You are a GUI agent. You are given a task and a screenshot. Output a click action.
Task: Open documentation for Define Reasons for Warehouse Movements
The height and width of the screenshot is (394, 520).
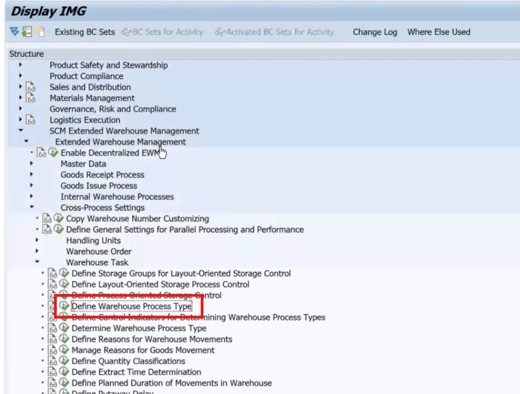[52, 339]
